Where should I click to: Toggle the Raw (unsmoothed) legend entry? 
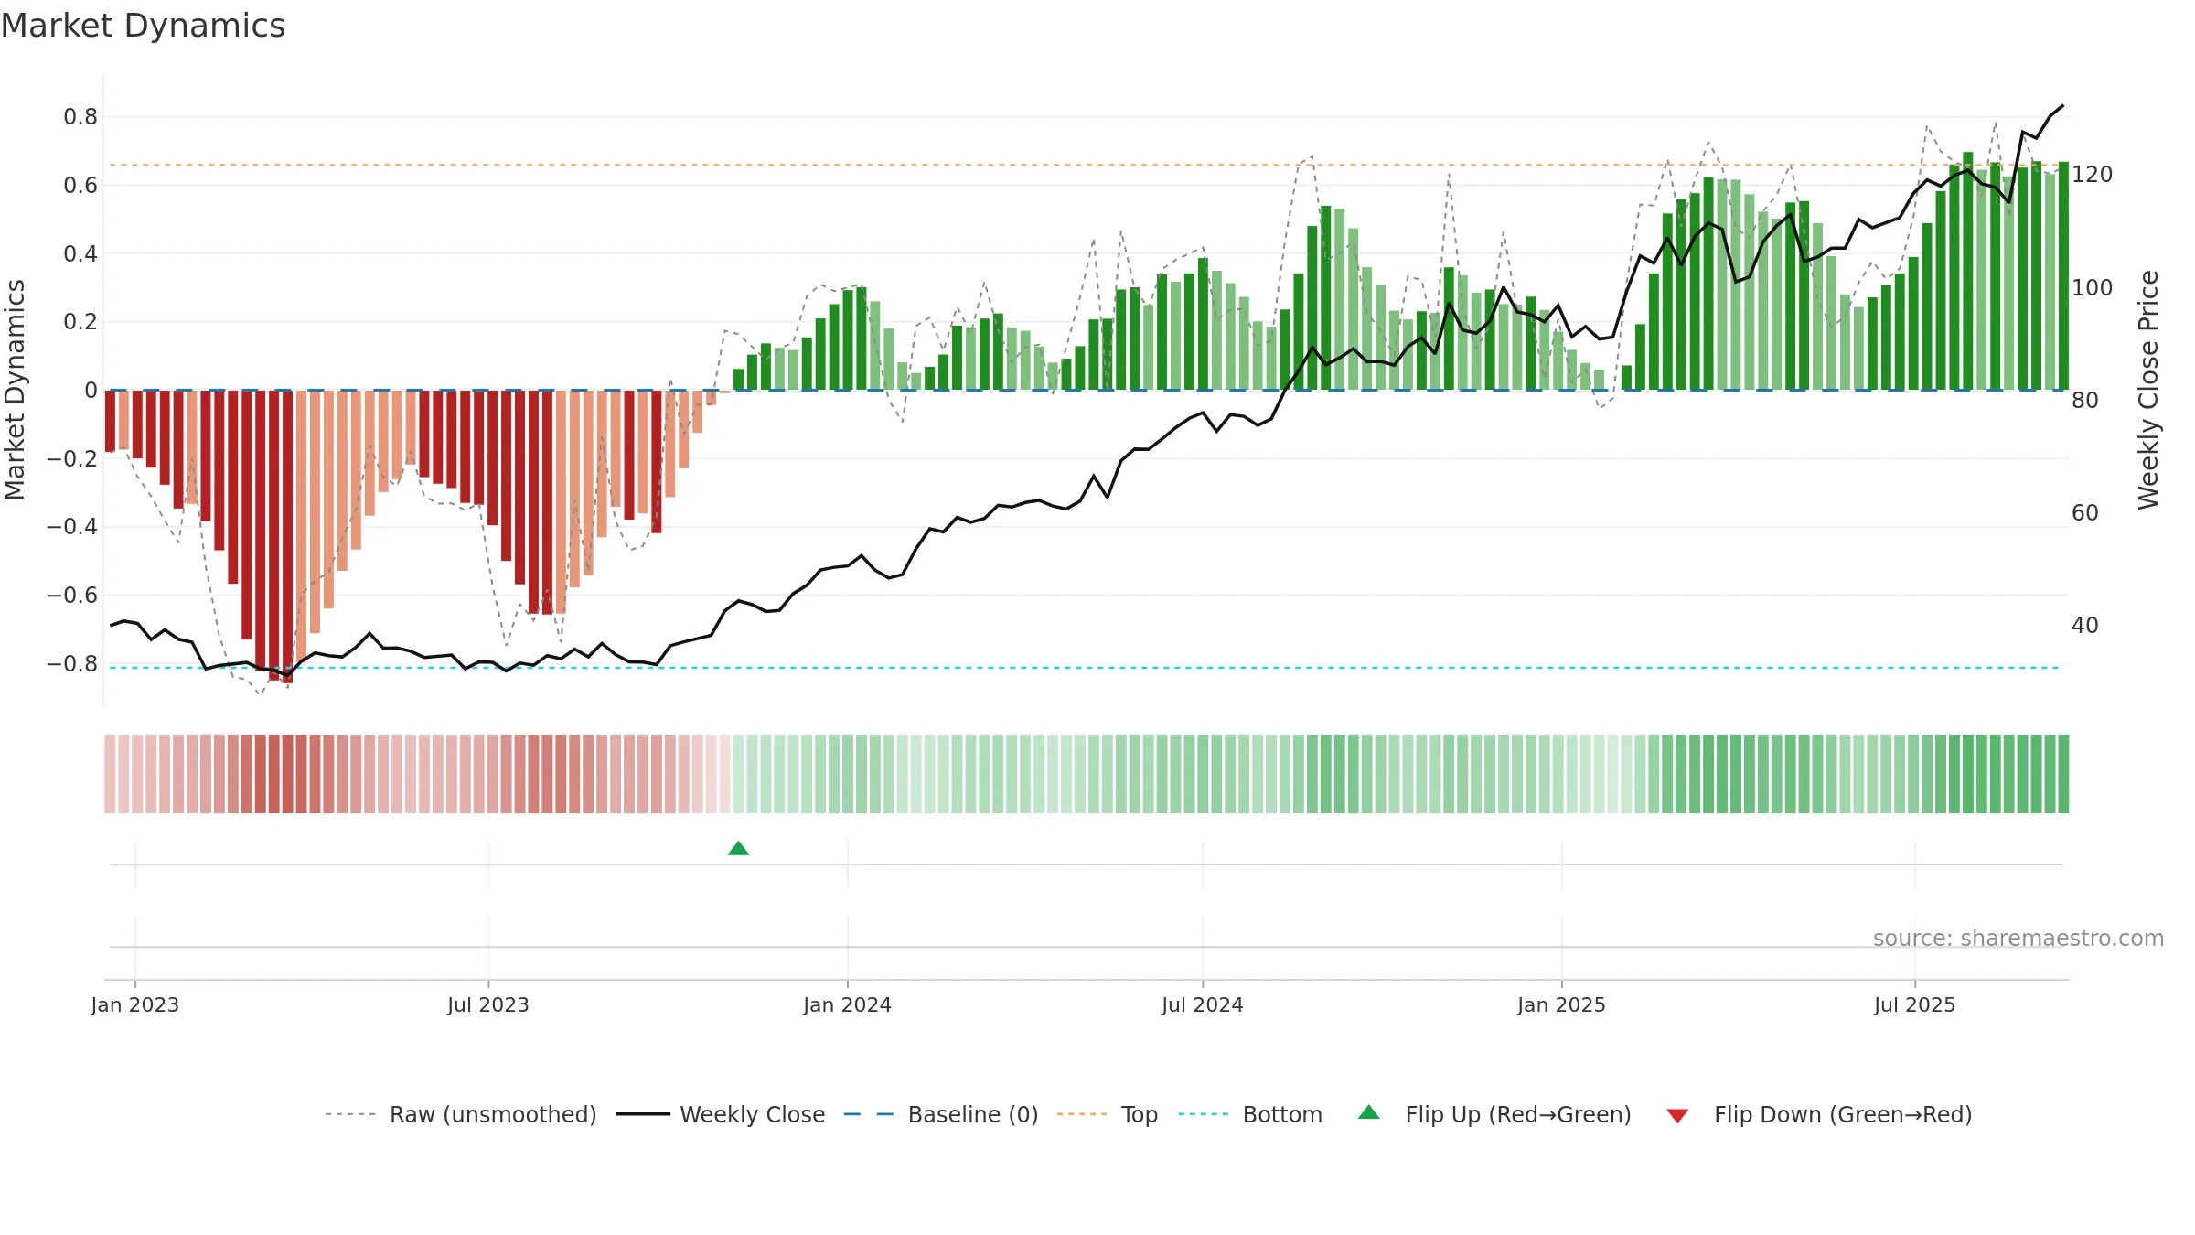460,1114
